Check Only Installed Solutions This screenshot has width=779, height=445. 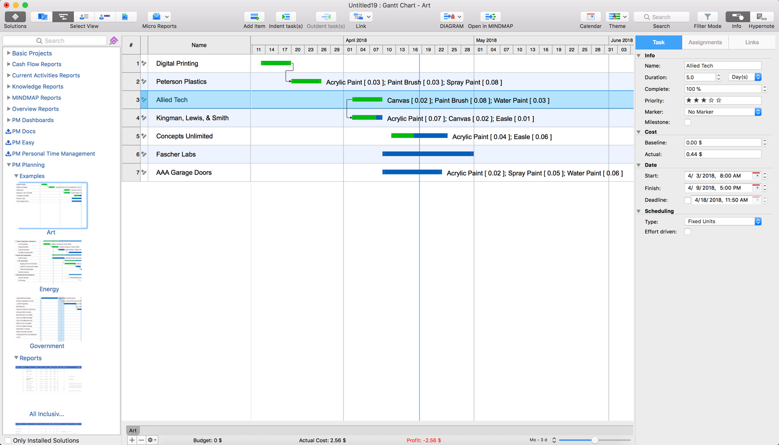[8, 440]
